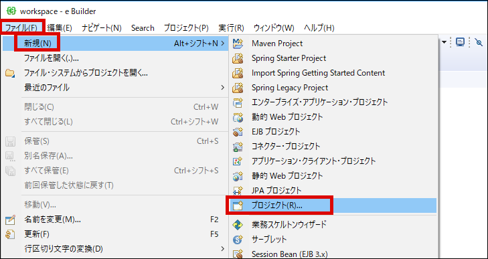
Task: Select the Maven Project text label
Action: tap(277, 44)
